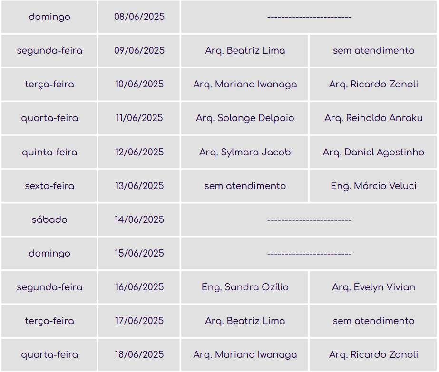Click the Arq. Sylmara Jacob cell
This screenshot has width=439, height=372.
coord(245,153)
